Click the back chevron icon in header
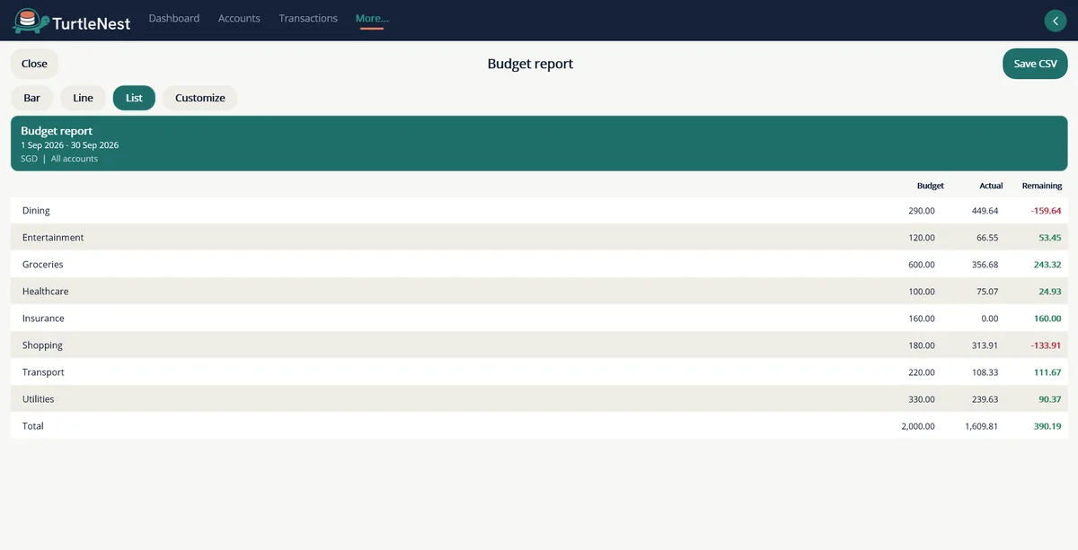This screenshot has height=550, width=1078. coord(1056,21)
